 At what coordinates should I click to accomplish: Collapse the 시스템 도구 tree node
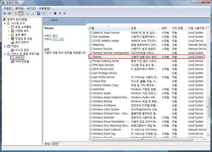pos(5,23)
